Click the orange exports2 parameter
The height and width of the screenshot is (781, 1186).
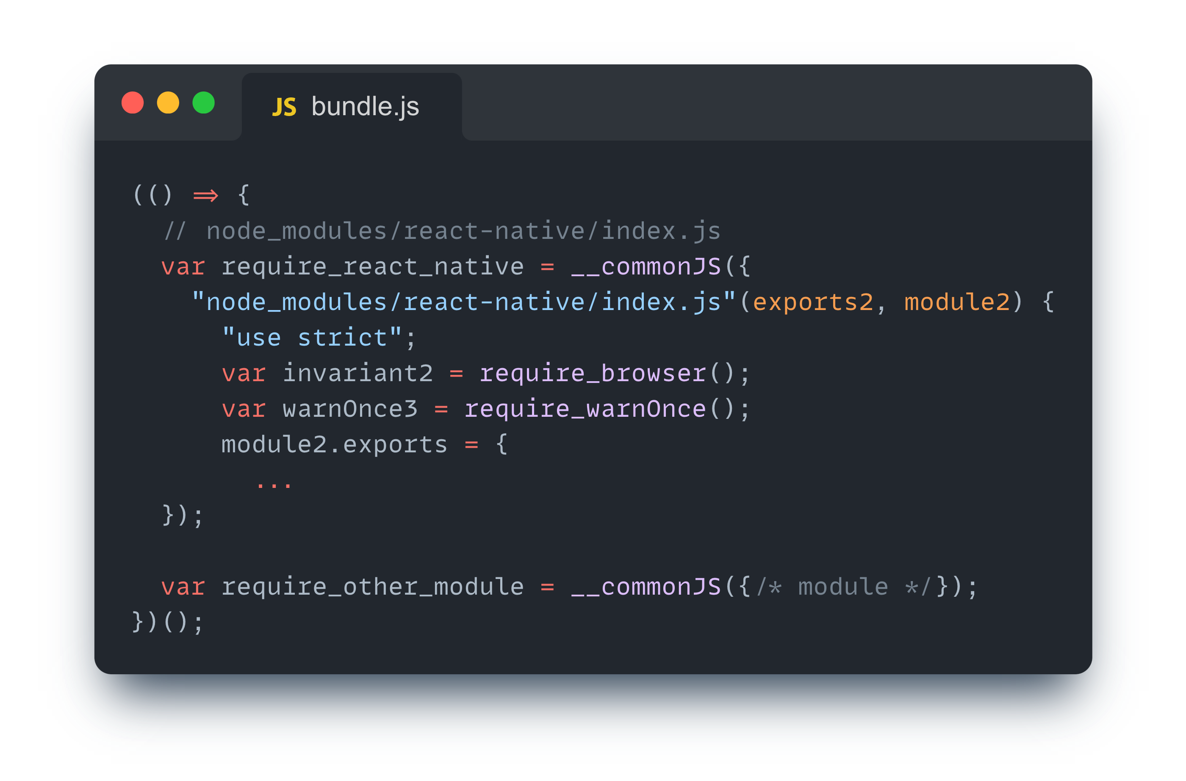coord(812,302)
